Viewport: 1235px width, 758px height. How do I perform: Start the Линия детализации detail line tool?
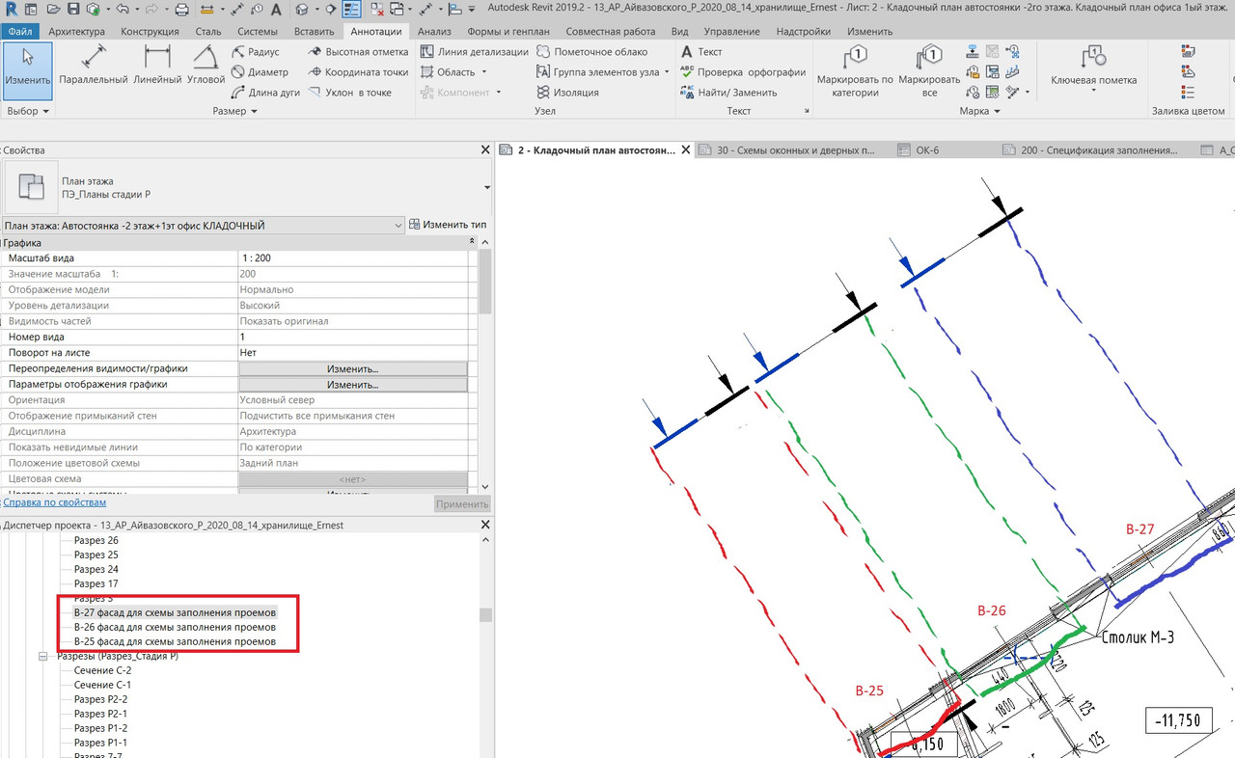click(475, 52)
